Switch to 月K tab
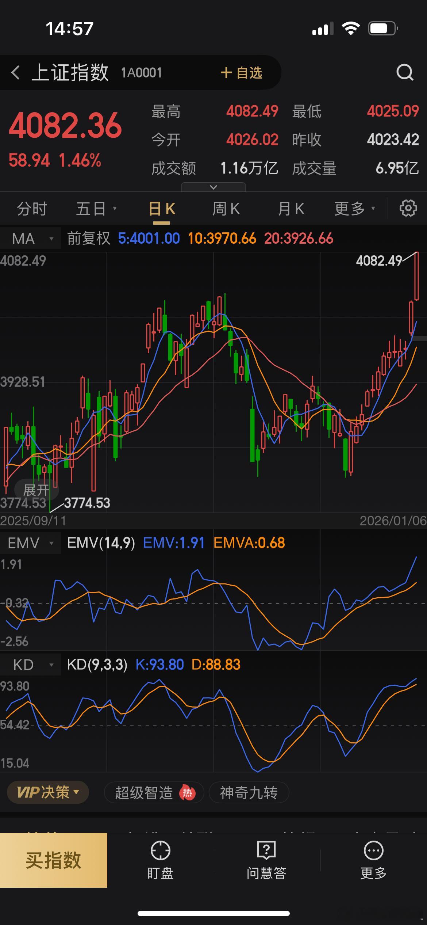The width and height of the screenshot is (427, 925). click(x=291, y=209)
